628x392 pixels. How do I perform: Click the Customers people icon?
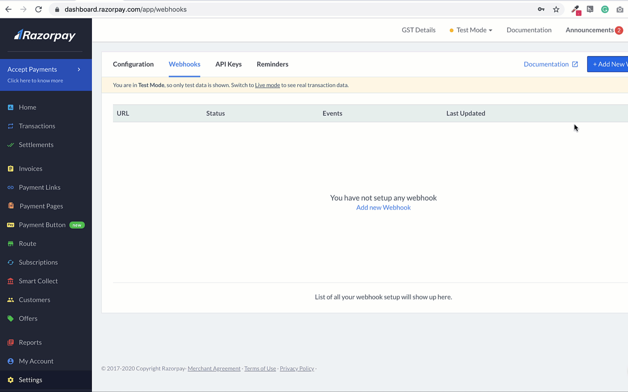(x=11, y=300)
